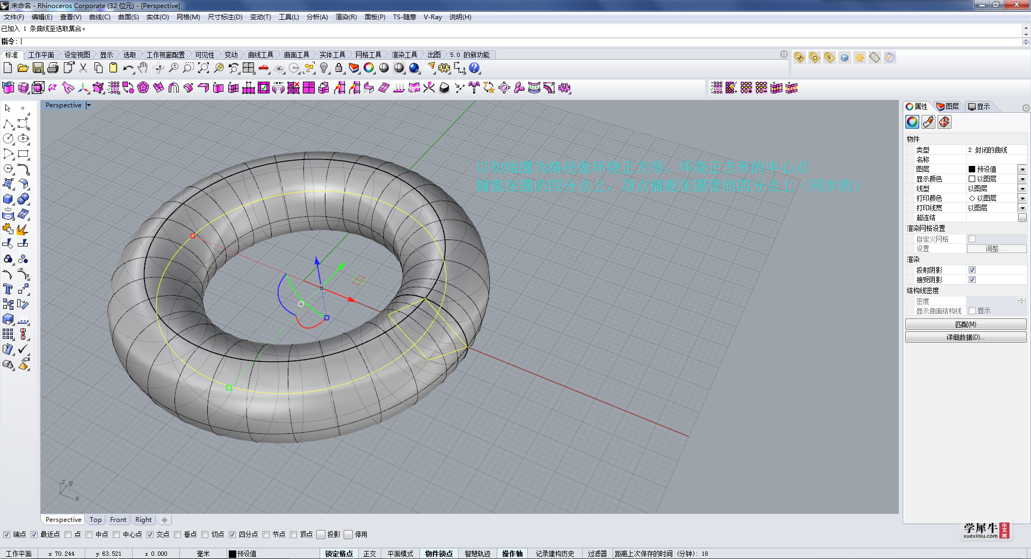Uncheck the 接受阴影 checkbox
Screen dimensions: 1031x559
click(972, 280)
